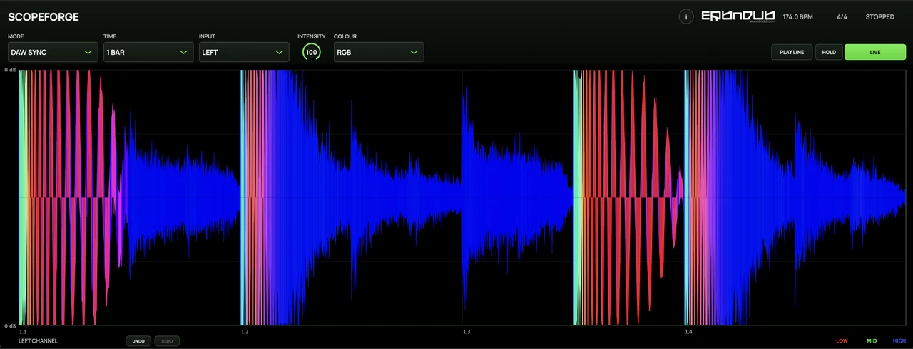Click the LEFT CHANNEL label
913x349 pixels.
coord(38,341)
